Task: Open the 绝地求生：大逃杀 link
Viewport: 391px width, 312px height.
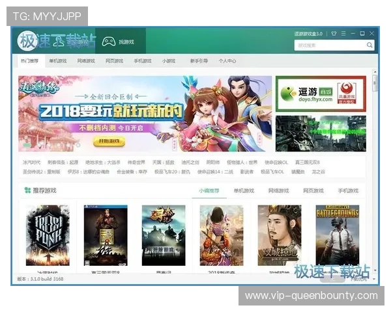Action: (x=103, y=162)
